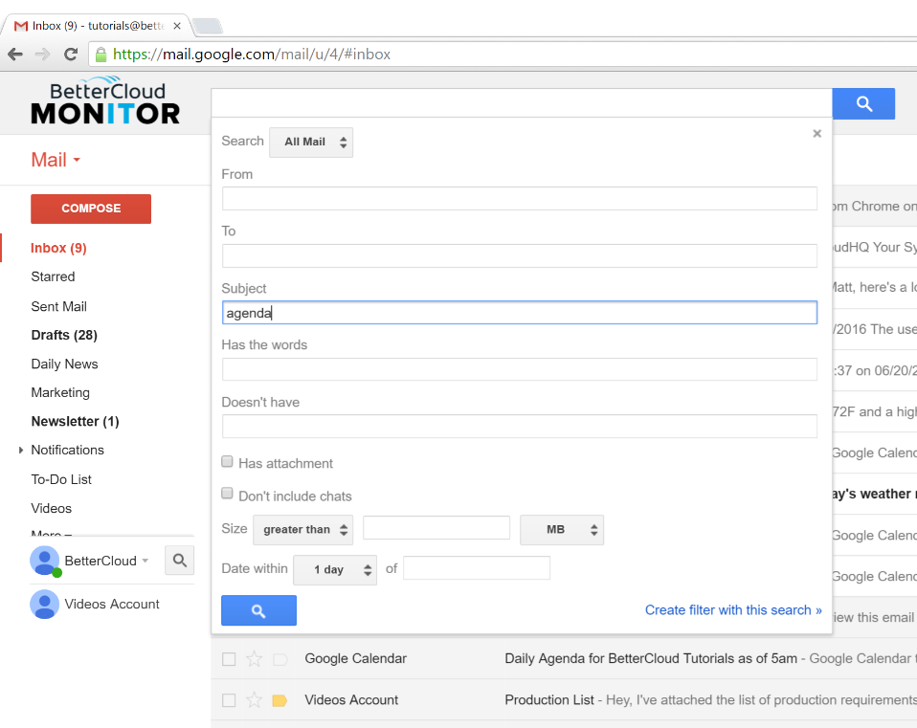Viewport: 917px width, 728px height.
Task: Click the chat contacts search icon
Action: point(180,561)
